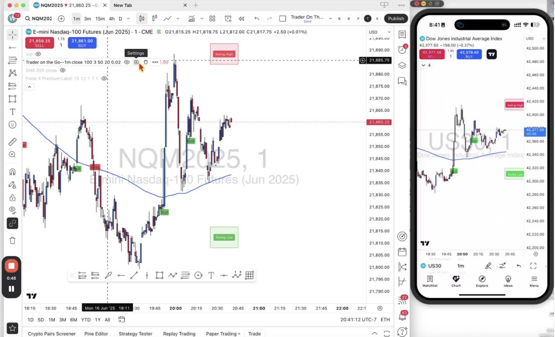Open the Strategy Tester tab

[136, 334]
